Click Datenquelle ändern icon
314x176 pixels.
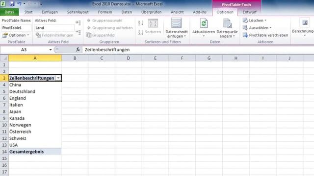[227, 23]
